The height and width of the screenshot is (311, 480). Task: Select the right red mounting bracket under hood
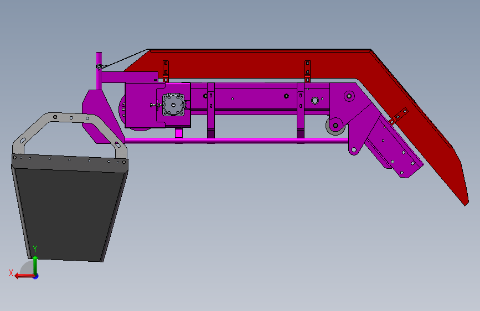click(308, 71)
